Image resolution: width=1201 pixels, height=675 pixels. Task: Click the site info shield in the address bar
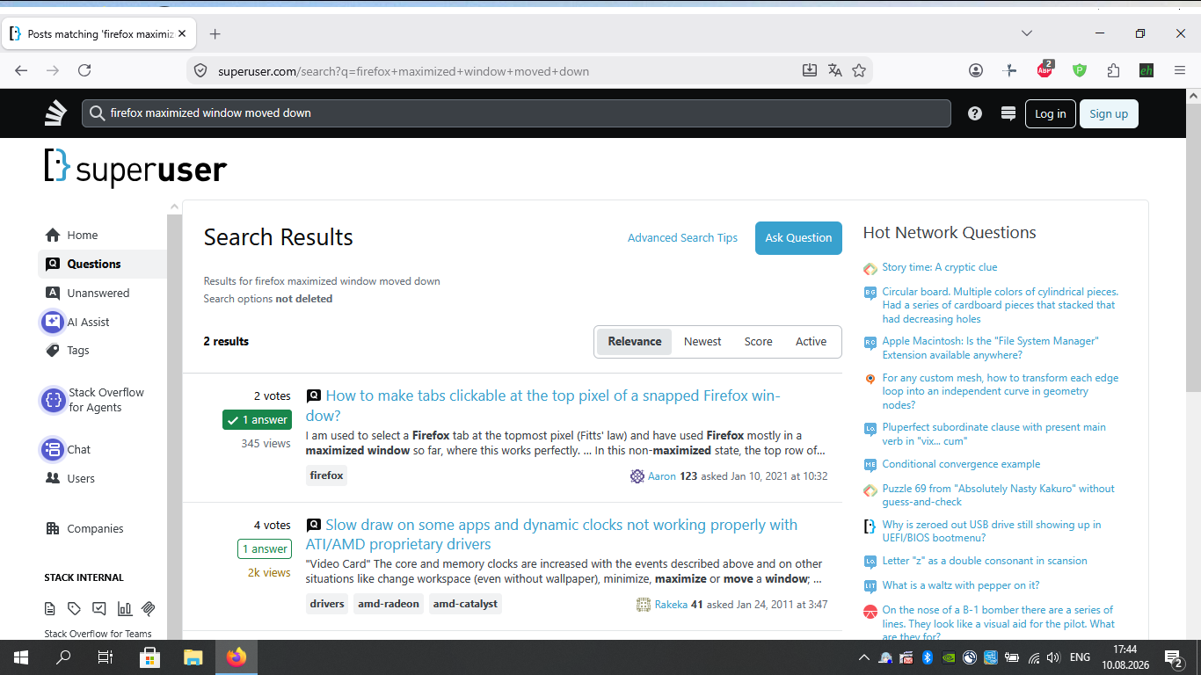coord(200,71)
